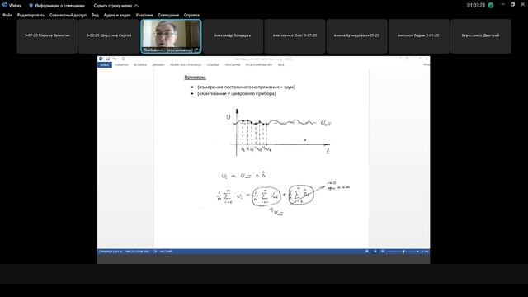Open the Редактировать menu
The height and width of the screenshot is (297, 528).
click(31, 15)
